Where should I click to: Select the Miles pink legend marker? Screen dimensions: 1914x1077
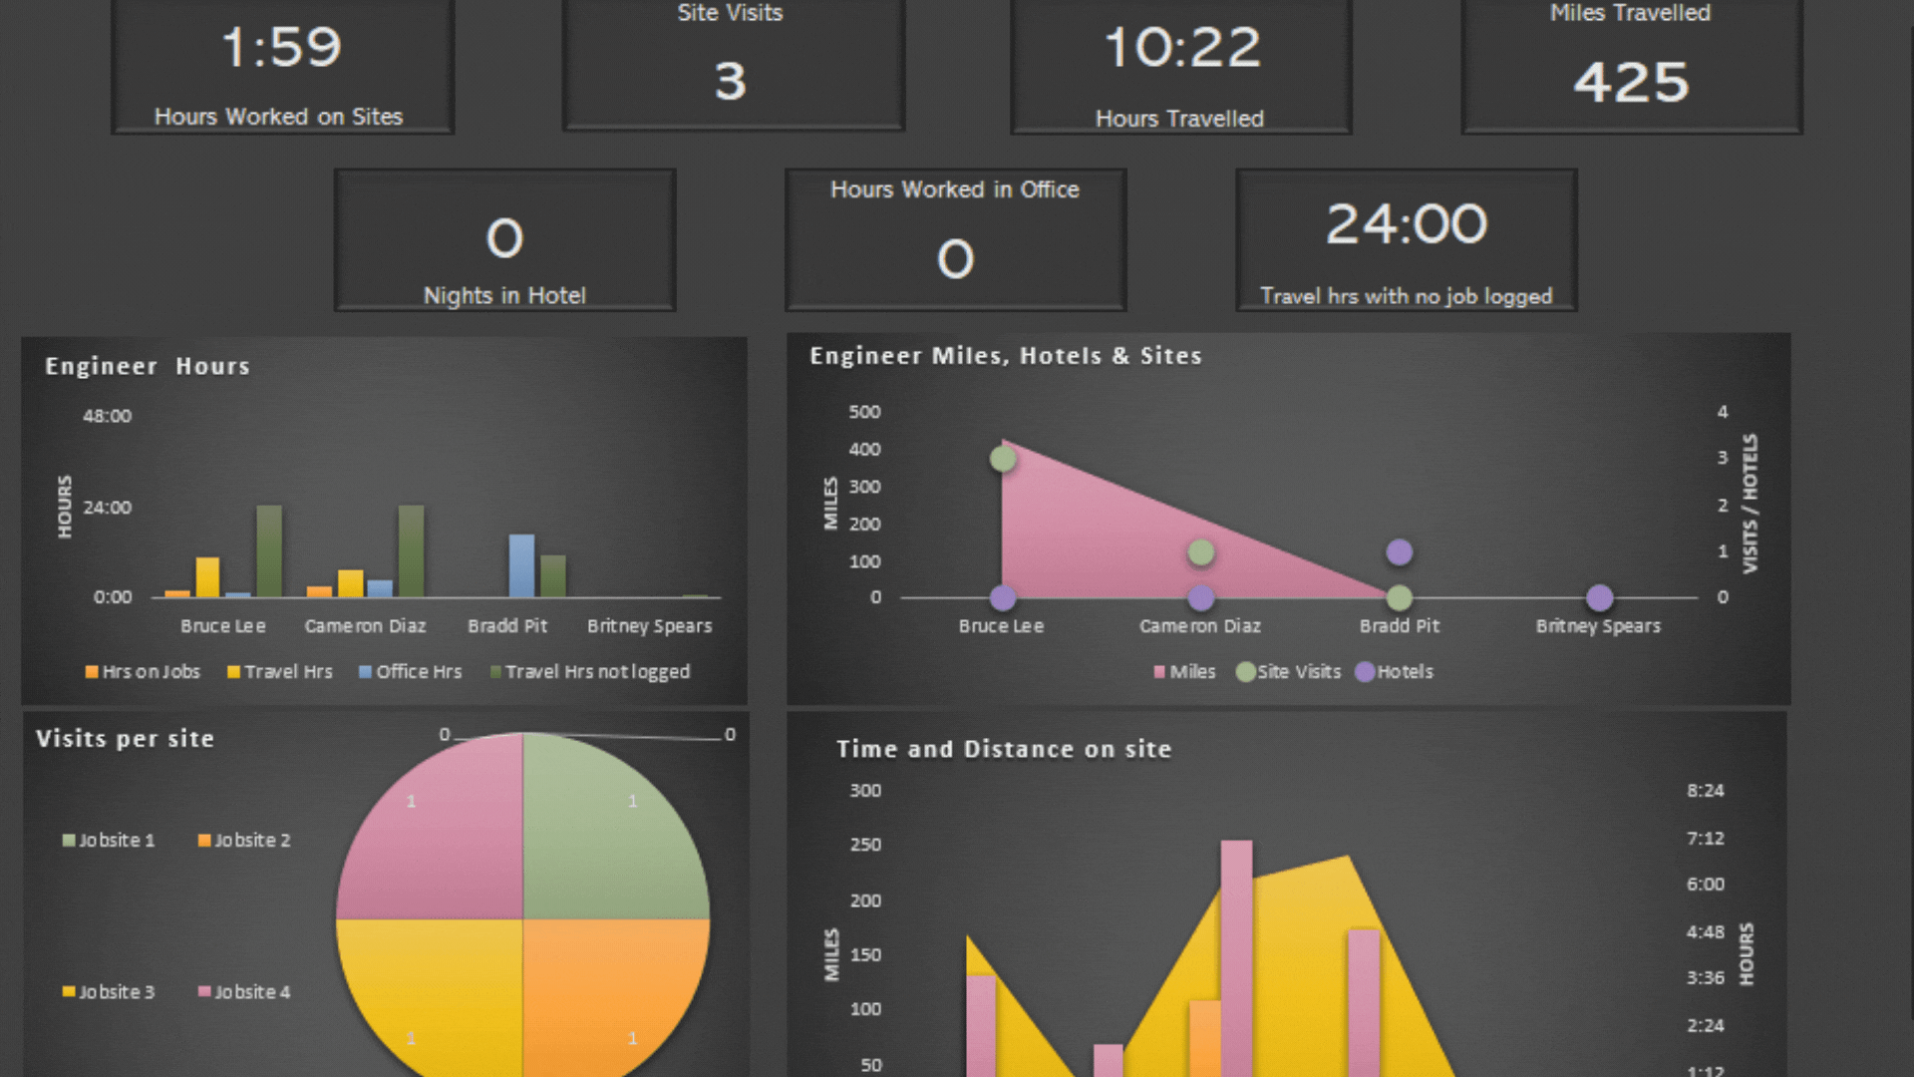(1159, 672)
